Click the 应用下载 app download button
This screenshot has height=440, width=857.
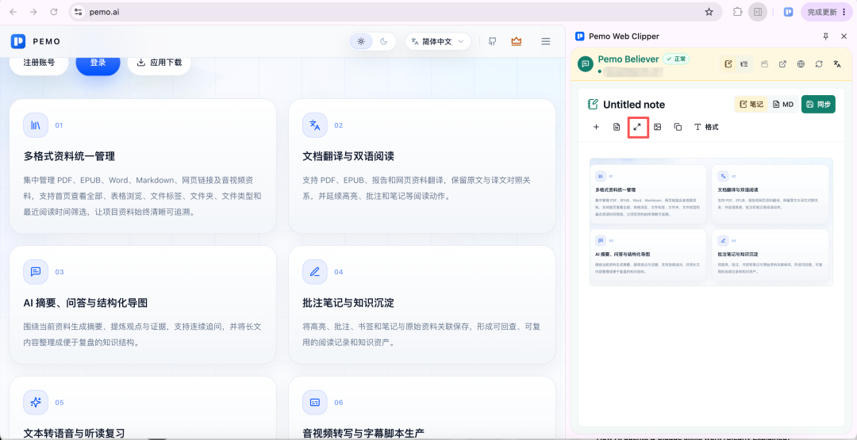pyautogui.click(x=159, y=62)
